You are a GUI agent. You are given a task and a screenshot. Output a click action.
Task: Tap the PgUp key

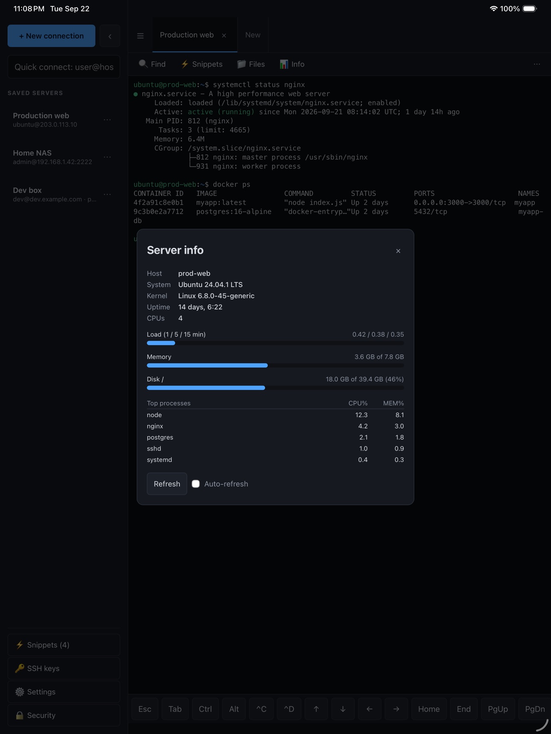point(498,709)
